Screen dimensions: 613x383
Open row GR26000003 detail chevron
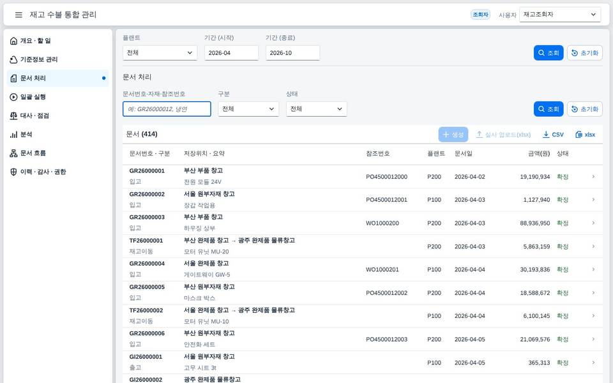point(593,223)
